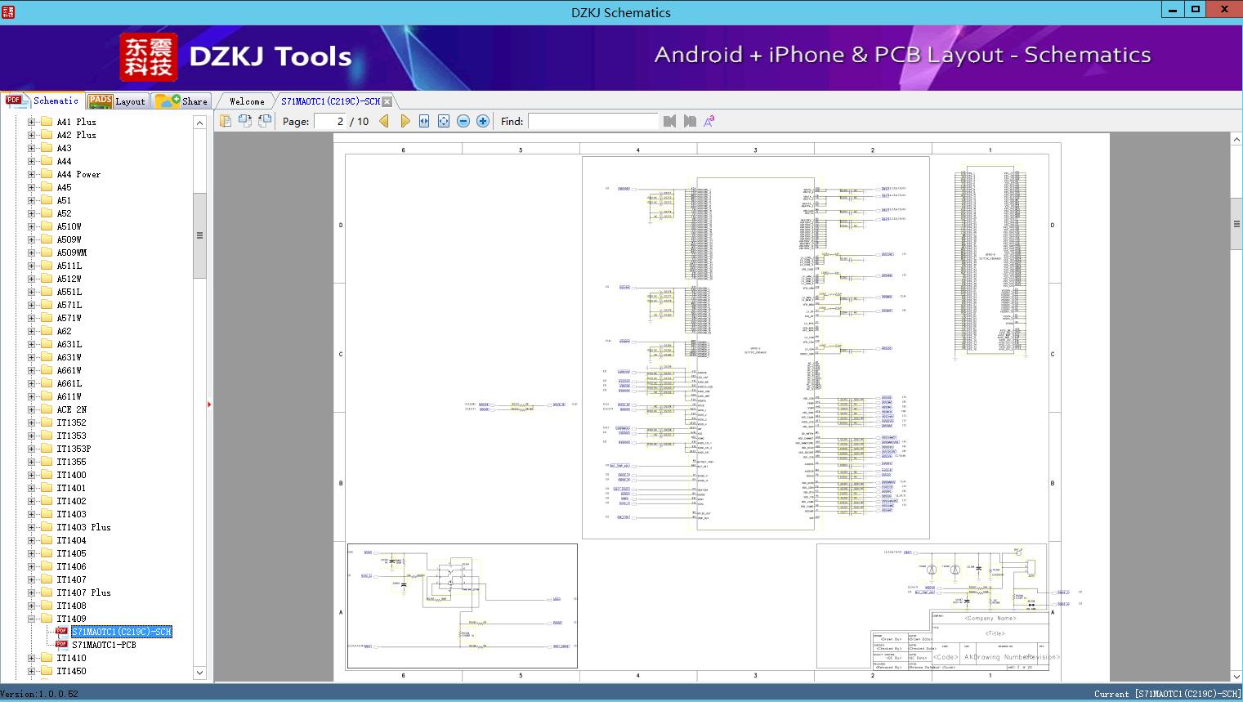
Task: Expand the A41 Plus folder
Action: tap(31, 122)
